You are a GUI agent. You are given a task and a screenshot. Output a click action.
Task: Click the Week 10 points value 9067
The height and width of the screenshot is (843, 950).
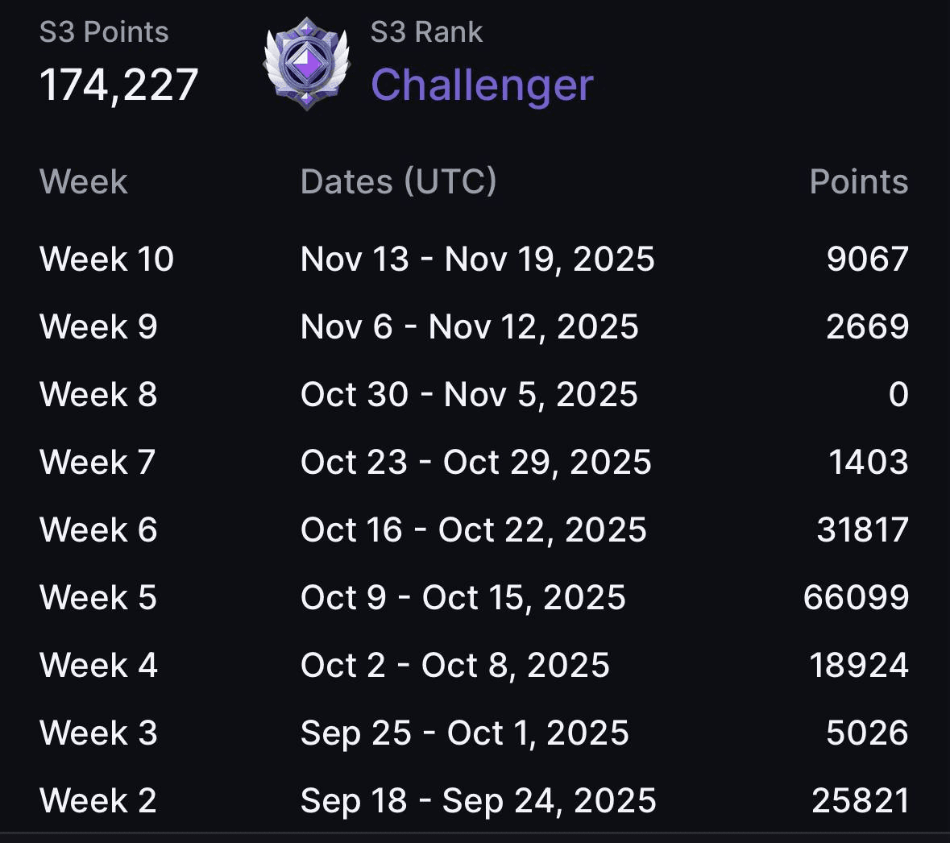pyautogui.click(x=867, y=260)
